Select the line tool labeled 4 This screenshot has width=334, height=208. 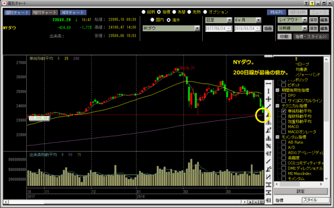(269, 193)
